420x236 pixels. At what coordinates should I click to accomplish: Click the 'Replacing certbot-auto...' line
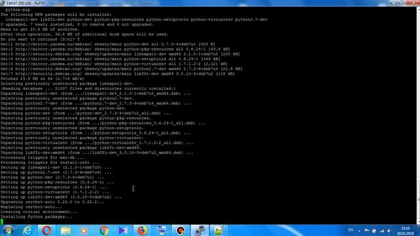(31, 207)
